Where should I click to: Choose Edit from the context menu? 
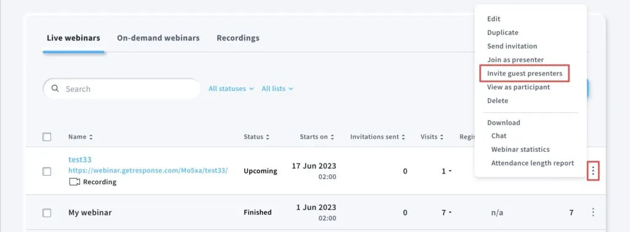coord(493,19)
